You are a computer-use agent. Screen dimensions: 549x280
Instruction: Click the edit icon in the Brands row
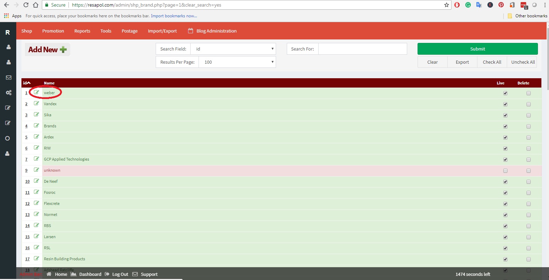36,126
